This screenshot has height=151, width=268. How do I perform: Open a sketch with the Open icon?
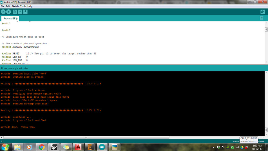click(20, 12)
